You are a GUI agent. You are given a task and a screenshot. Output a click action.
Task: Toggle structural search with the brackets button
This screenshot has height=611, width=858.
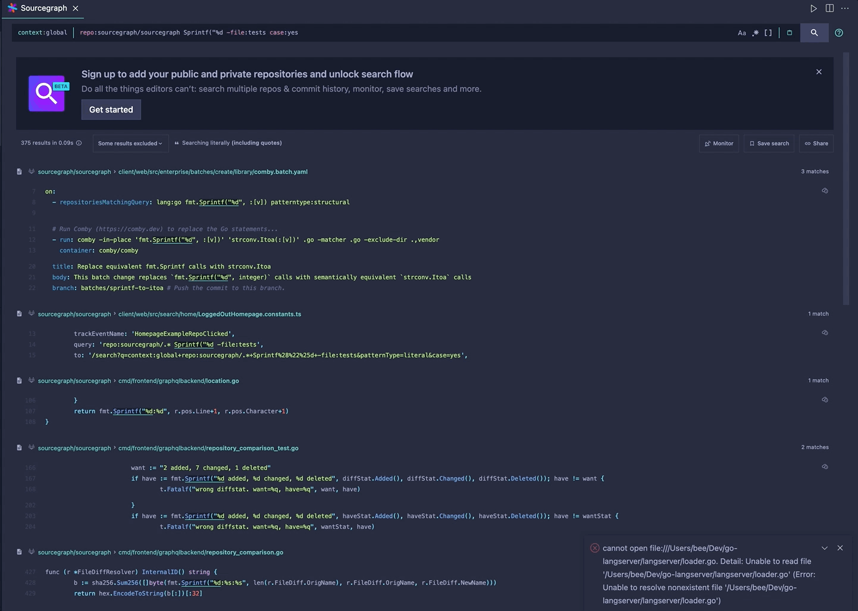pos(768,33)
